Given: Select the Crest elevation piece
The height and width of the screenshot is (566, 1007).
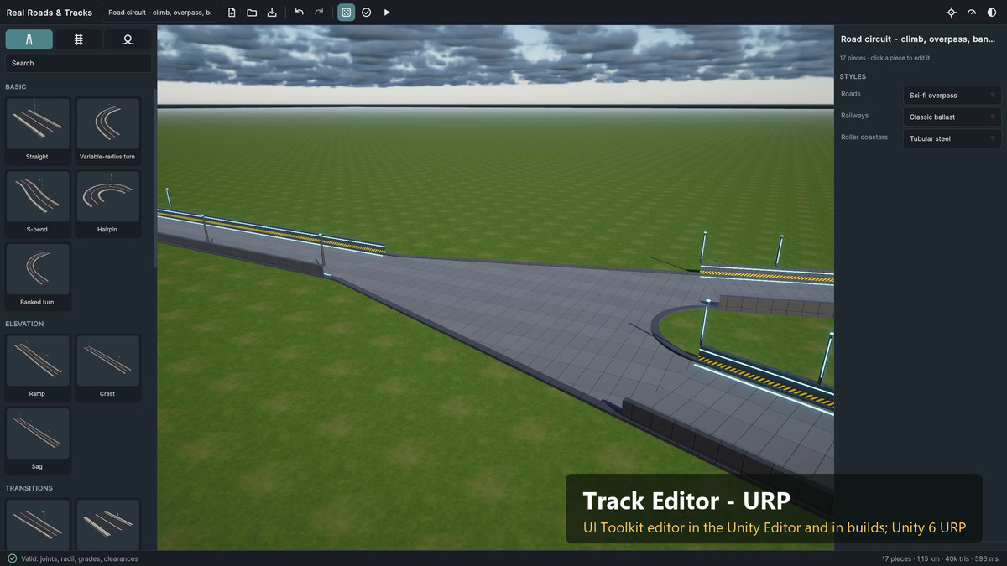Looking at the screenshot, I should tap(107, 368).
